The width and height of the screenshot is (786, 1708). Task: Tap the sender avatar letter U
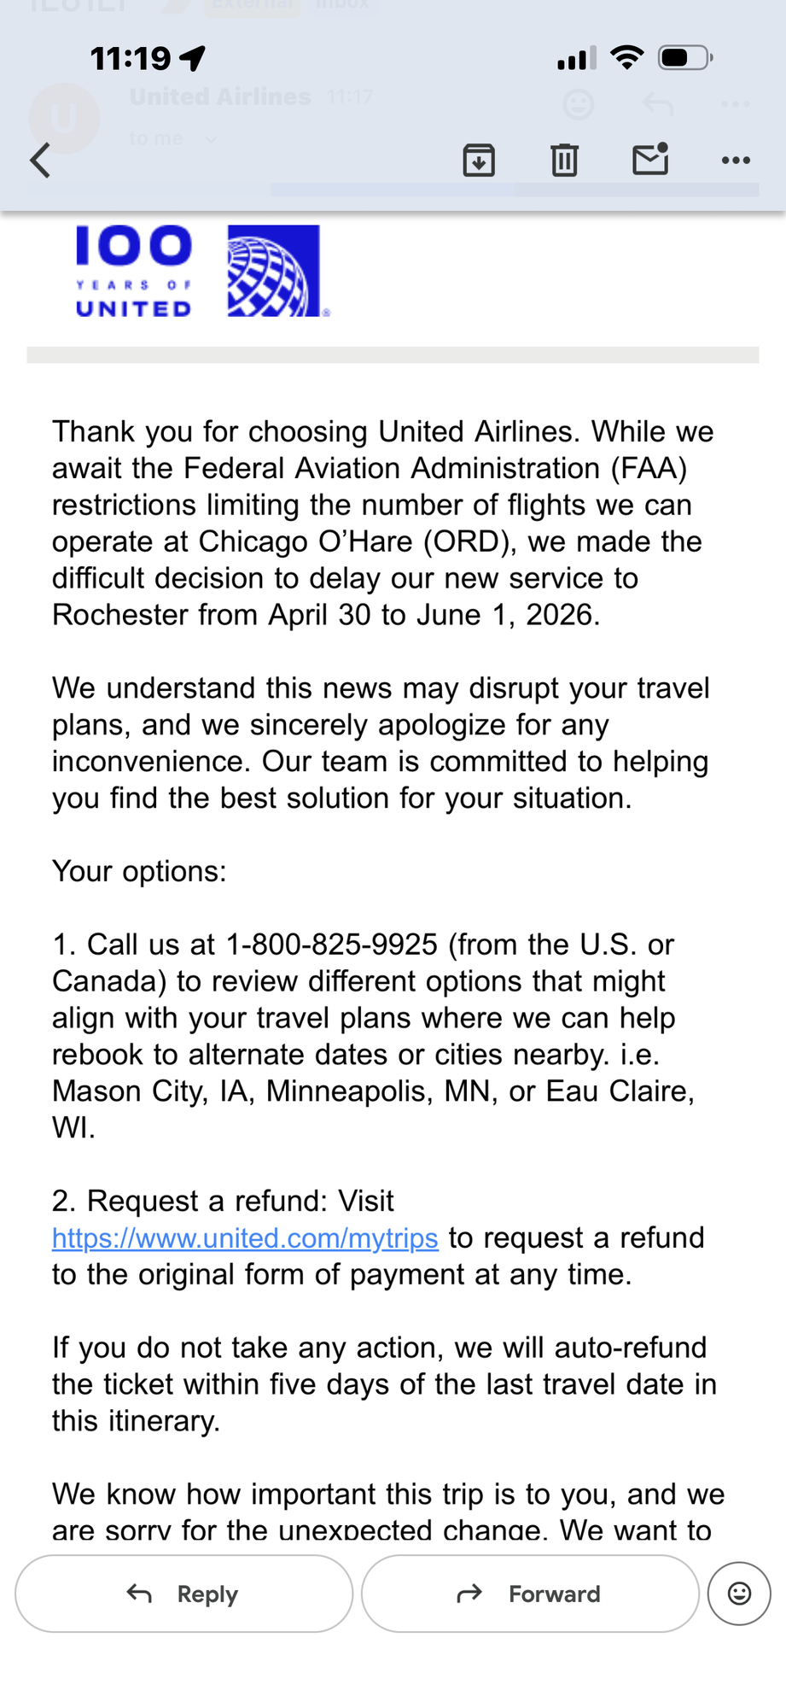point(64,118)
